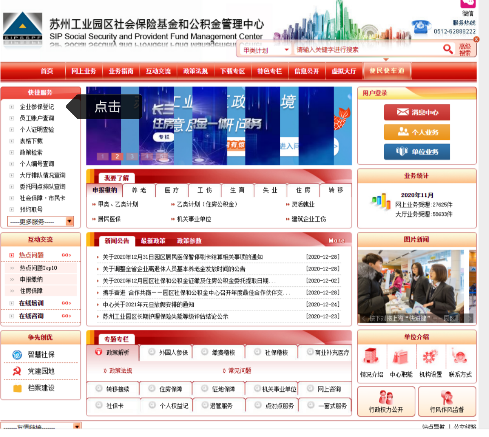The image size is (489, 437).
Task: Switch to 养老 tab
Action: pos(139,190)
